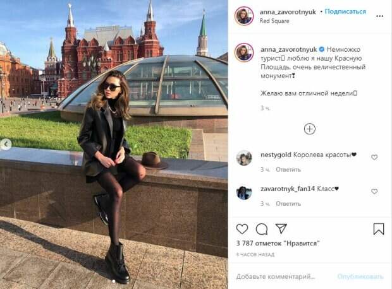Like nestygold's comment heart
Screen dimensions: 392x289
[374, 157]
